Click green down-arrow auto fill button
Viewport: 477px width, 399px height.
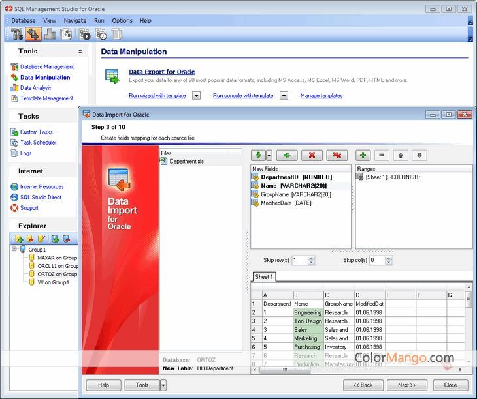click(259, 156)
